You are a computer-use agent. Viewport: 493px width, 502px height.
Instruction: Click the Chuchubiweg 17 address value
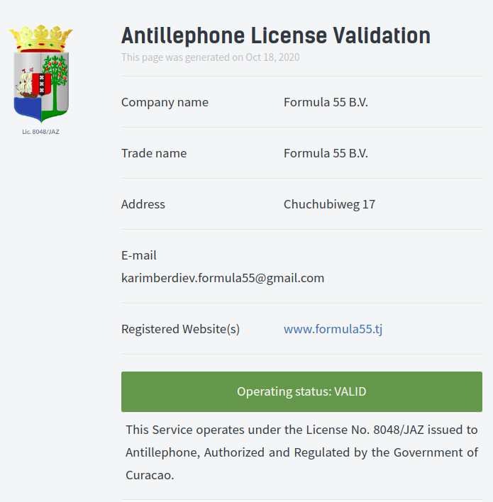point(329,204)
